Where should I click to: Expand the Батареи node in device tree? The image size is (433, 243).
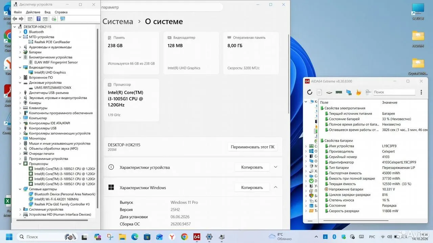[20, 52]
